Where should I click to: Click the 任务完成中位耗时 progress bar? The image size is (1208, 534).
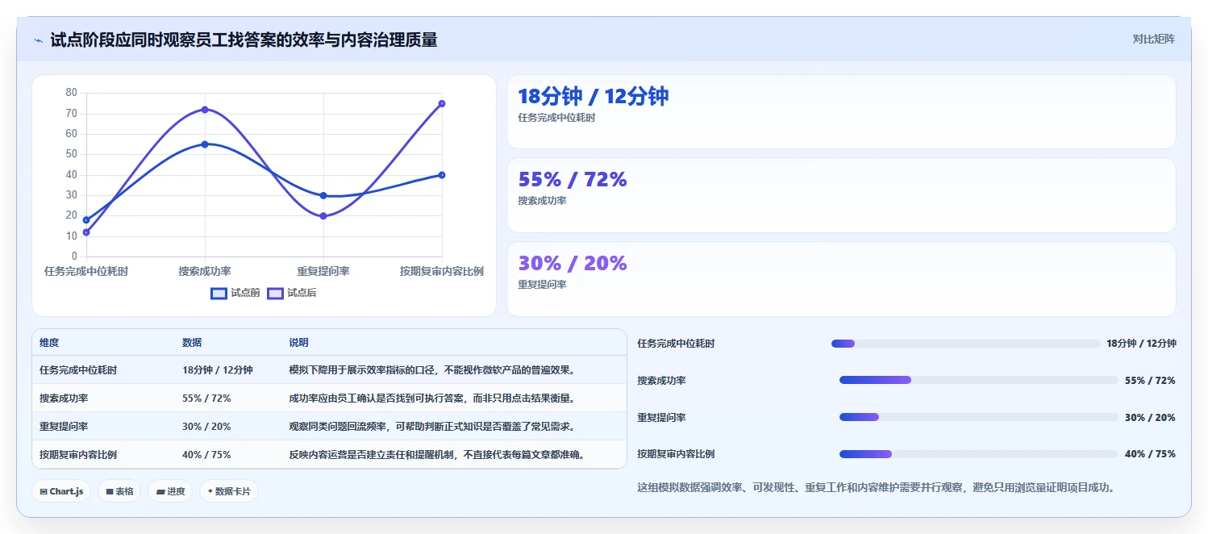click(965, 344)
